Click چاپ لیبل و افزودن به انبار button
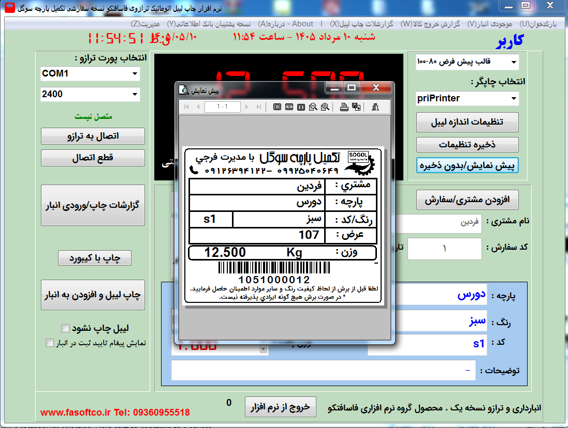568x428 pixels. click(x=93, y=295)
